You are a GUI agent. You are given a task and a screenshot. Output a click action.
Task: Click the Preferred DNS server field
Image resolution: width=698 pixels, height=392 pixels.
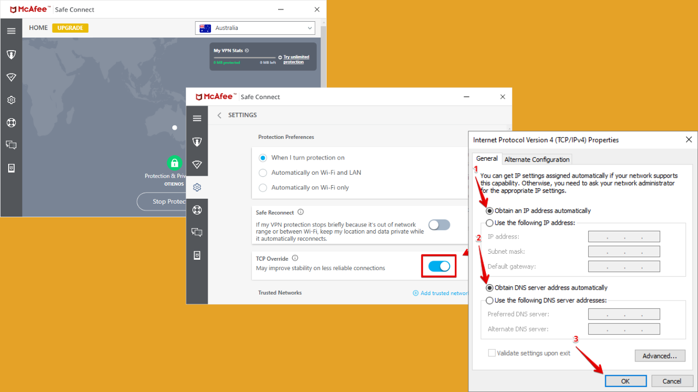point(624,314)
